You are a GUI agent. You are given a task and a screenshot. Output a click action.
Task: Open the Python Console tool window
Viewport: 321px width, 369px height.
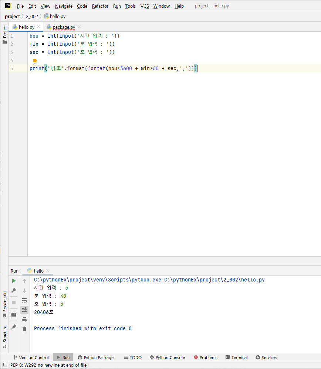167,358
